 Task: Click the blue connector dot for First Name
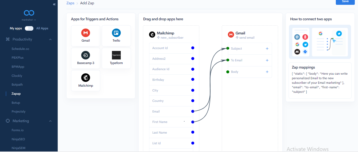pos(193,122)
